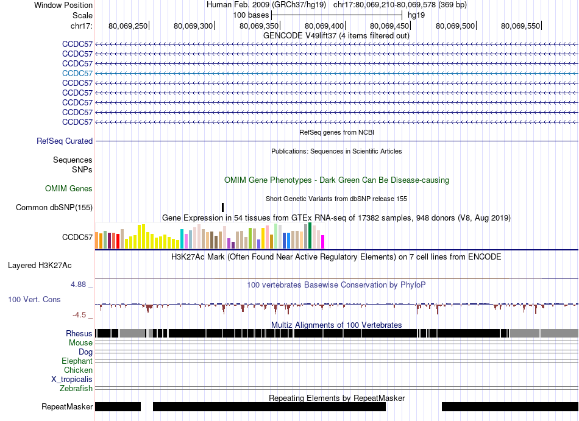This screenshot has width=579, height=421.
Task: Open 100 vertebrates Basewise Conservation PhyloP title
Action: (x=336, y=285)
